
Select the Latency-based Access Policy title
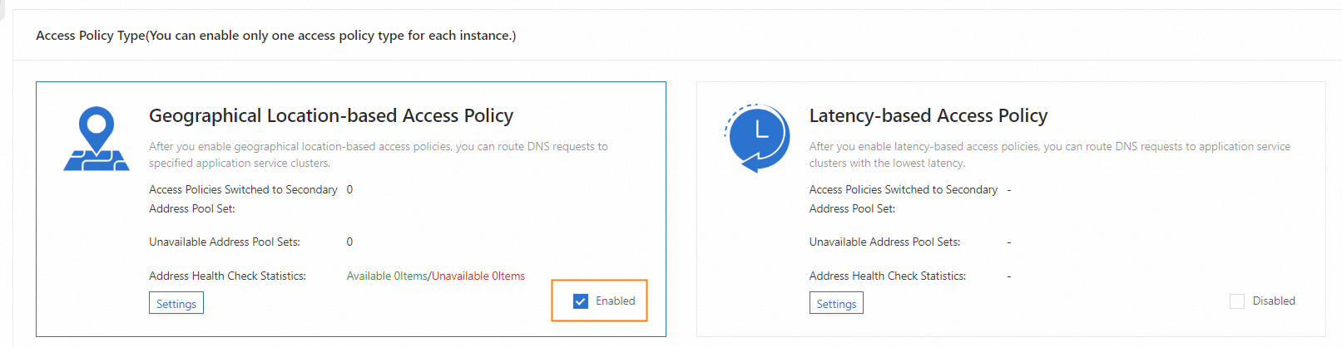pos(928,116)
